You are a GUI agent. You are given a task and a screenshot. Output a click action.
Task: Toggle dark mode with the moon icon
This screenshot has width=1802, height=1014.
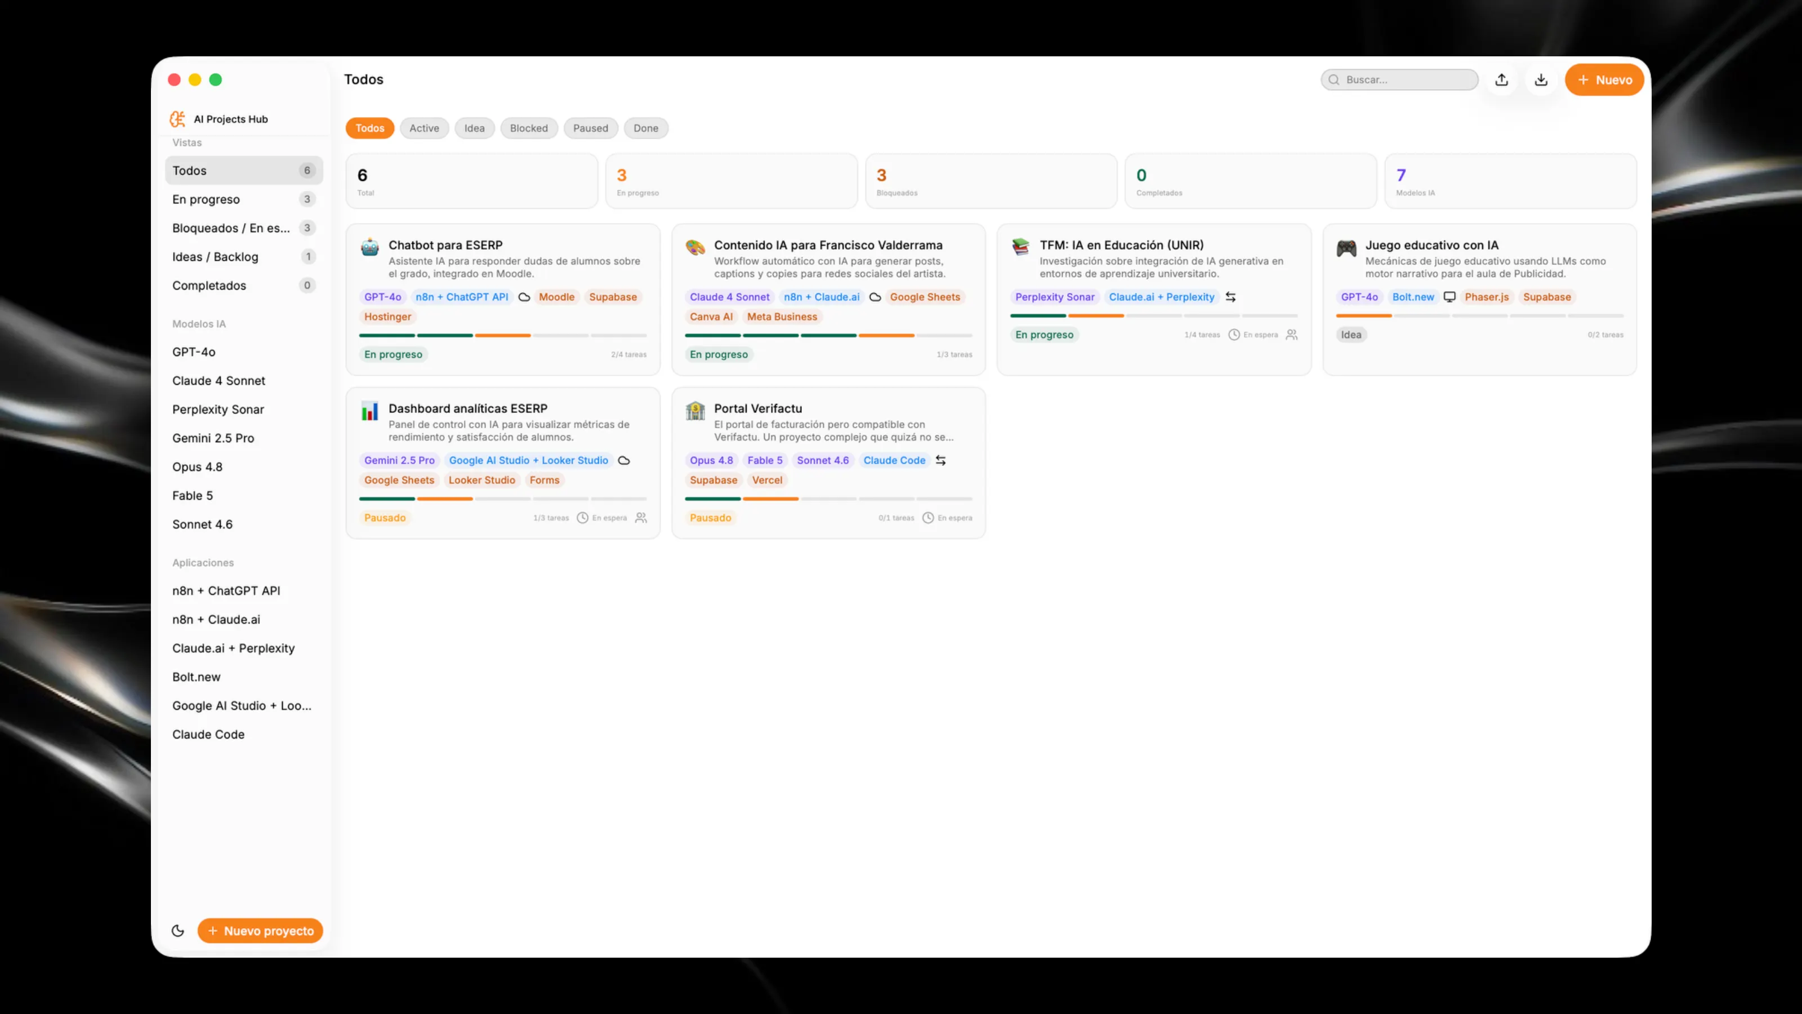click(x=178, y=931)
